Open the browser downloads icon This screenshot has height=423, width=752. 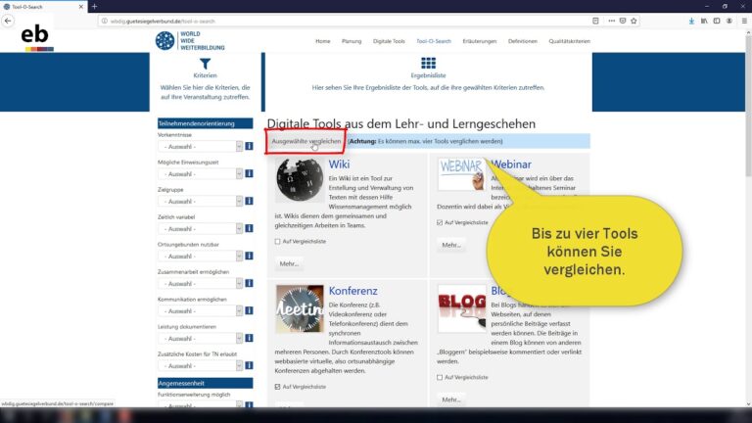click(x=691, y=21)
